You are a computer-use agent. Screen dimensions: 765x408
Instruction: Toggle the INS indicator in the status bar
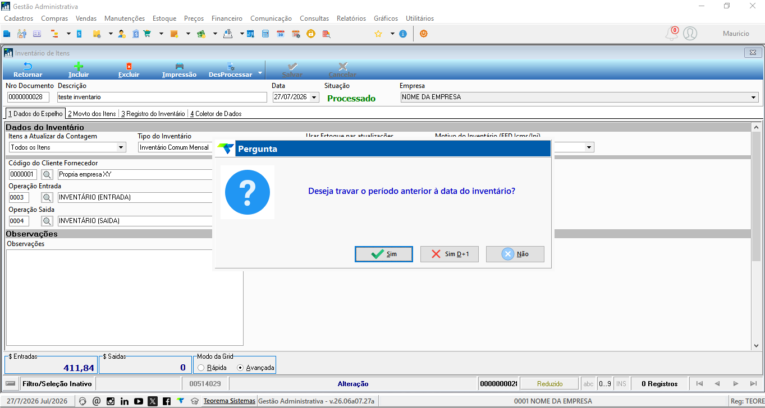coord(621,384)
